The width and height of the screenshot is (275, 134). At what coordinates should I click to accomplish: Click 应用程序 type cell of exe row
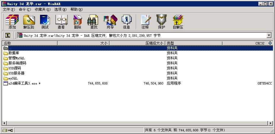pos(174,83)
